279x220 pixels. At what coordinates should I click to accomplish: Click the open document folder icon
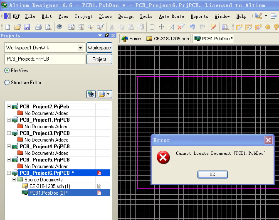click(x=17, y=27)
